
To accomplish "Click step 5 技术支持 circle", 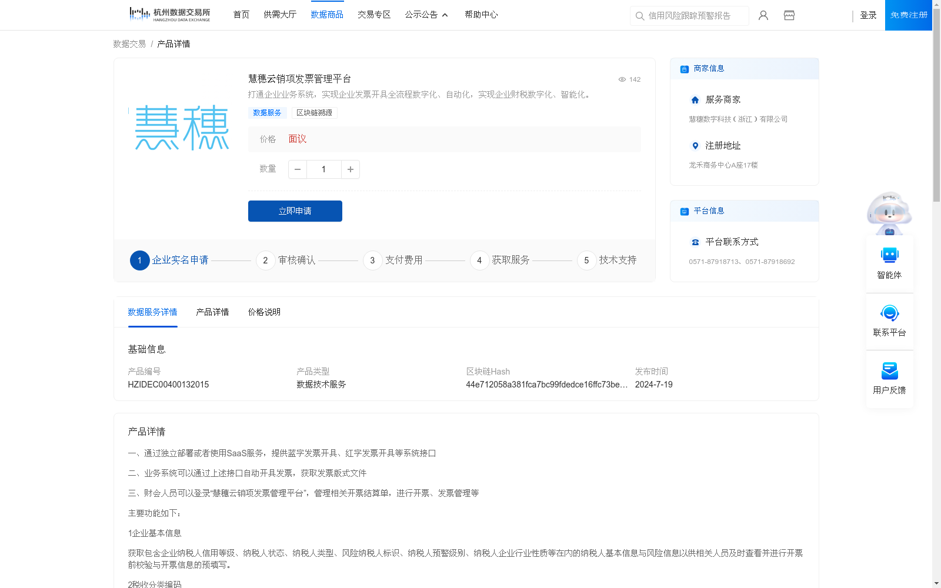I will pyautogui.click(x=586, y=260).
